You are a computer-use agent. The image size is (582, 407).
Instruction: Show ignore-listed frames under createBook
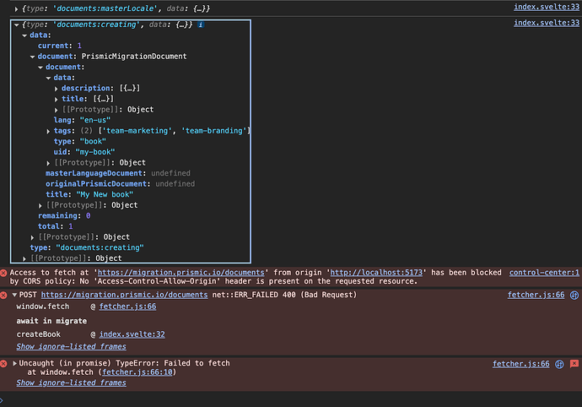pos(71,346)
